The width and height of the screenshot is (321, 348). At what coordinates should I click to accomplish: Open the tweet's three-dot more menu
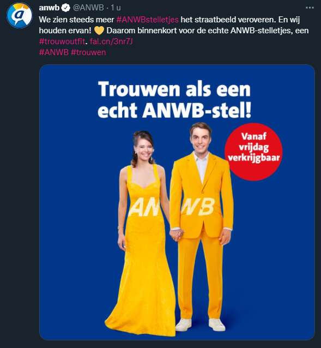[310, 8]
